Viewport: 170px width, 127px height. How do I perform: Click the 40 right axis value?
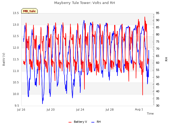point(158,91)
